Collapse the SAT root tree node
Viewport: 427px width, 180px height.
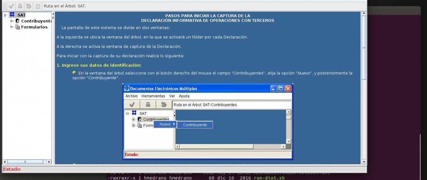tap(5, 15)
